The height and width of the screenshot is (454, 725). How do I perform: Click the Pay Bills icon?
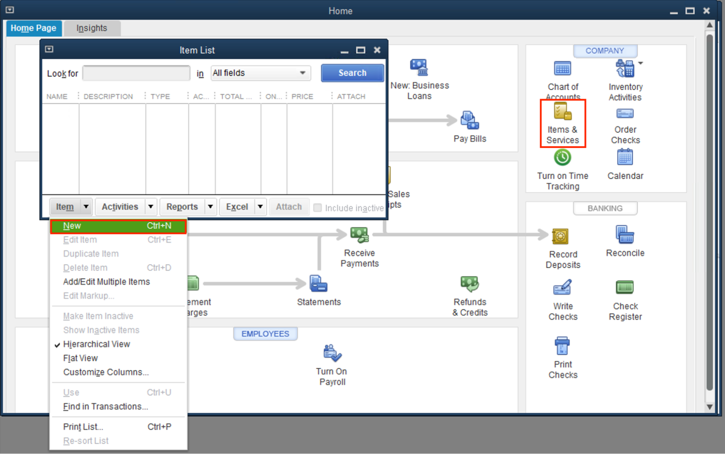click(x=469, y=121)
